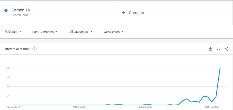Image resolution: width=233 pixels, height=110 pixels.
Task: Click the embed code icon
Action: point(219,49)
